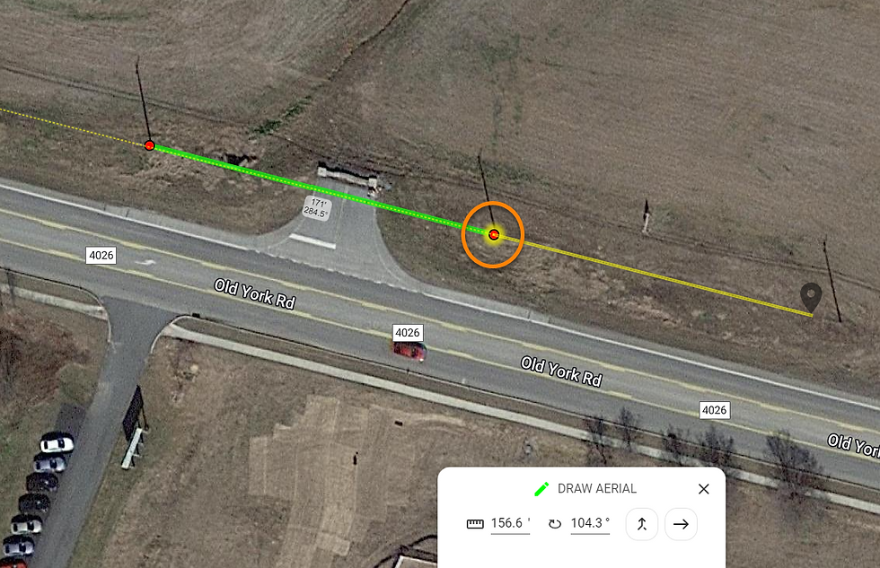
Task: Edit the 104.3 ° angle field
Action: (x=590, y=524)
